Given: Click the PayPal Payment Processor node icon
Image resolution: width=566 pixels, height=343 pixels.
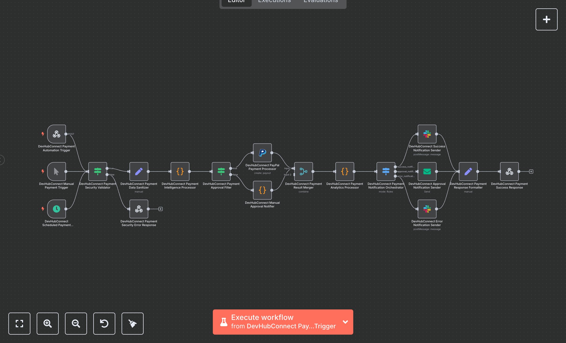Looking at the screenshot, I should click(x=262, y=153).
